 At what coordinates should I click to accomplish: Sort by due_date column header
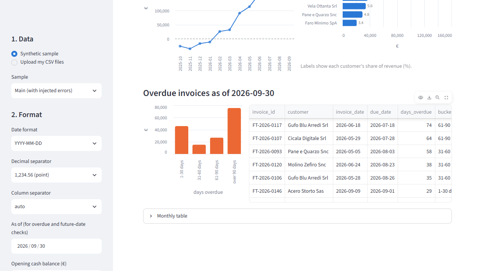pyautogui.click(x=383, y=112)
